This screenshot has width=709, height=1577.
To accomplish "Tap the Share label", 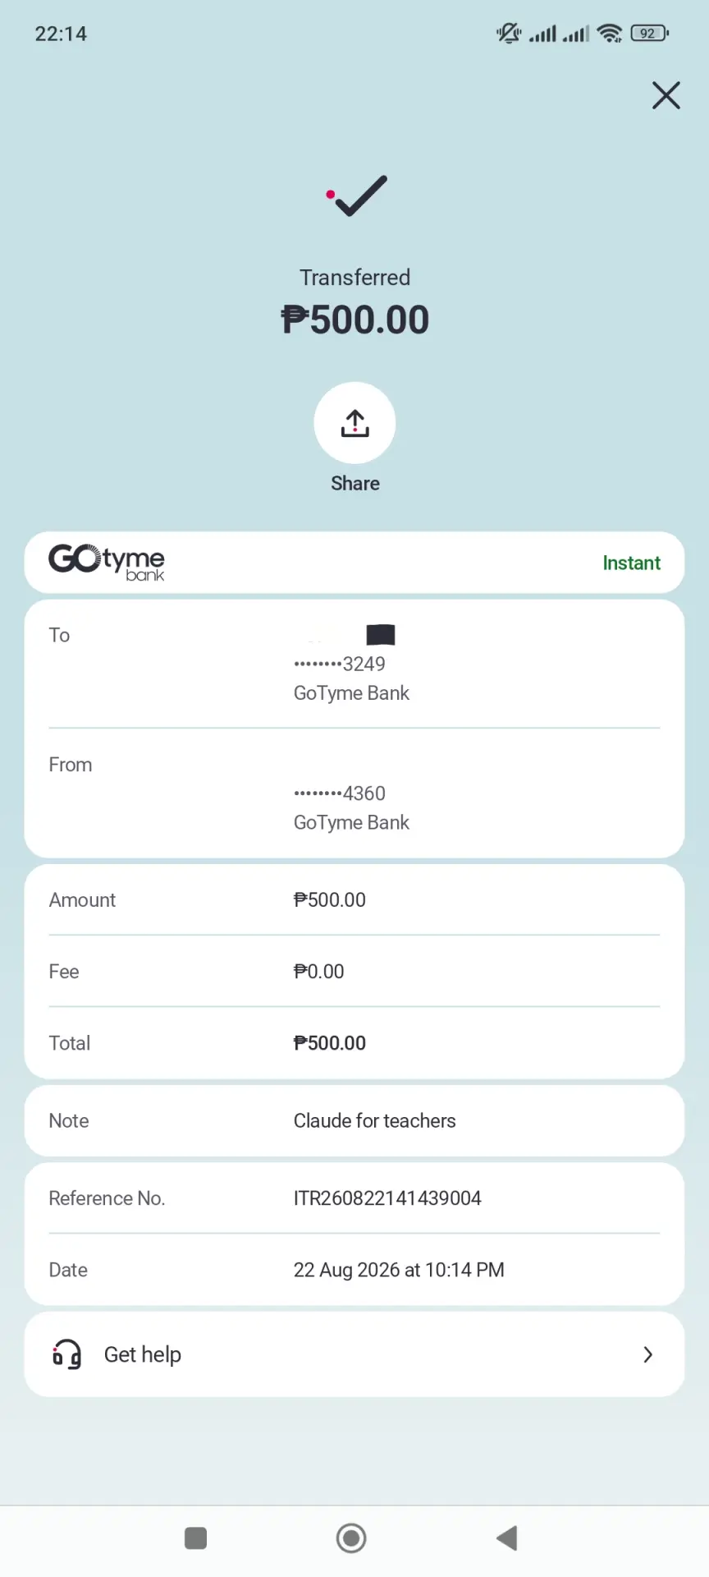I will [x=354, y=483].
